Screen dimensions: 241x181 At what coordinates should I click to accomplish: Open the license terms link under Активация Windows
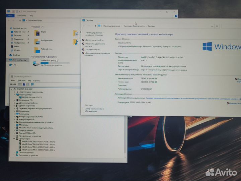pos(193,99)
